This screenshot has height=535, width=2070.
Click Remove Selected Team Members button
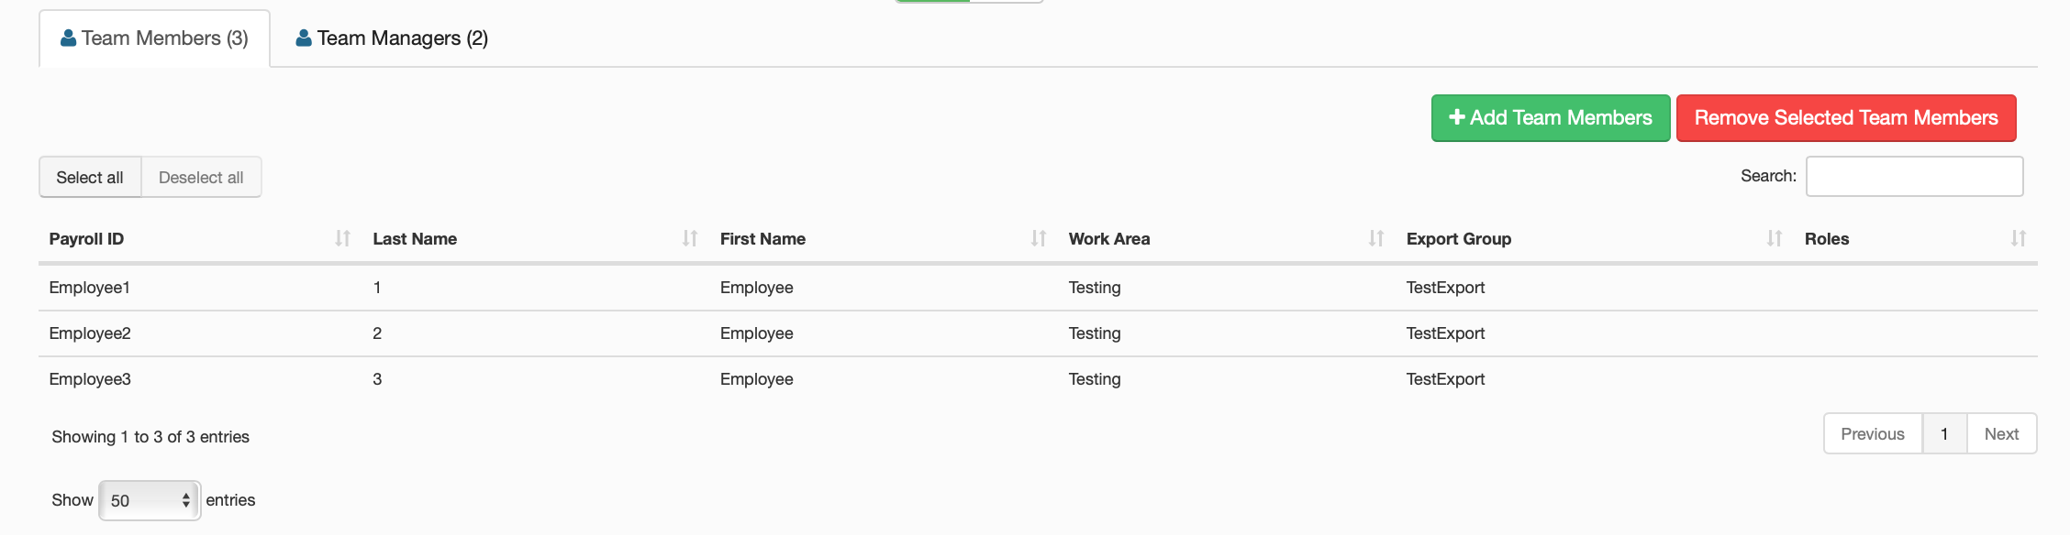tap(1846, 118)
